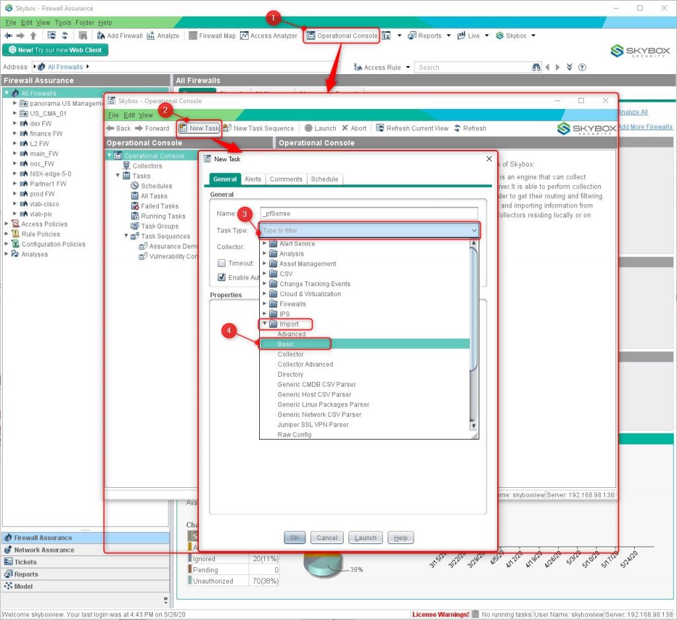Open Failed Tasks in the console tree
677x620 pixels.
pos(159,206)
